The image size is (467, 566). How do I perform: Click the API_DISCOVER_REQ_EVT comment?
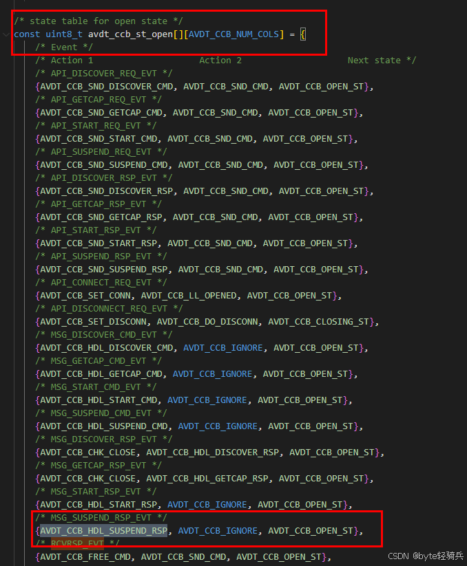click(x=104, y=74)
